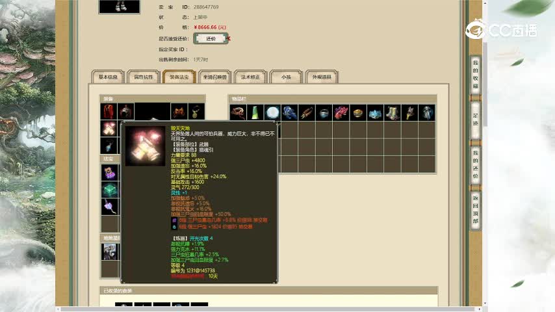Select the dark blue cloth inventory item
This screenshot has height=312, width=555.
[x=290, y=112]
